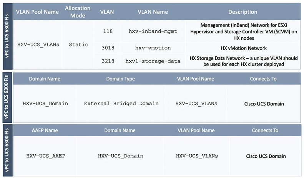Image resolution: width=304 pixels, height=178 pixels.
Task: Click the HX vMotion Network description
Action: [243, 48]
